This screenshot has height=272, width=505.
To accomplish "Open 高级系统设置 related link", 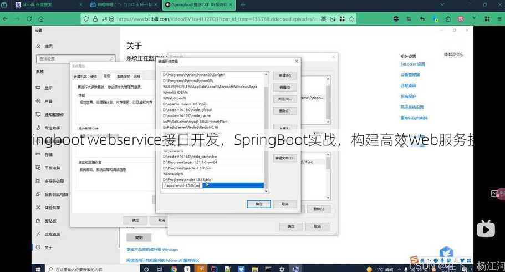I will point(412,107).
